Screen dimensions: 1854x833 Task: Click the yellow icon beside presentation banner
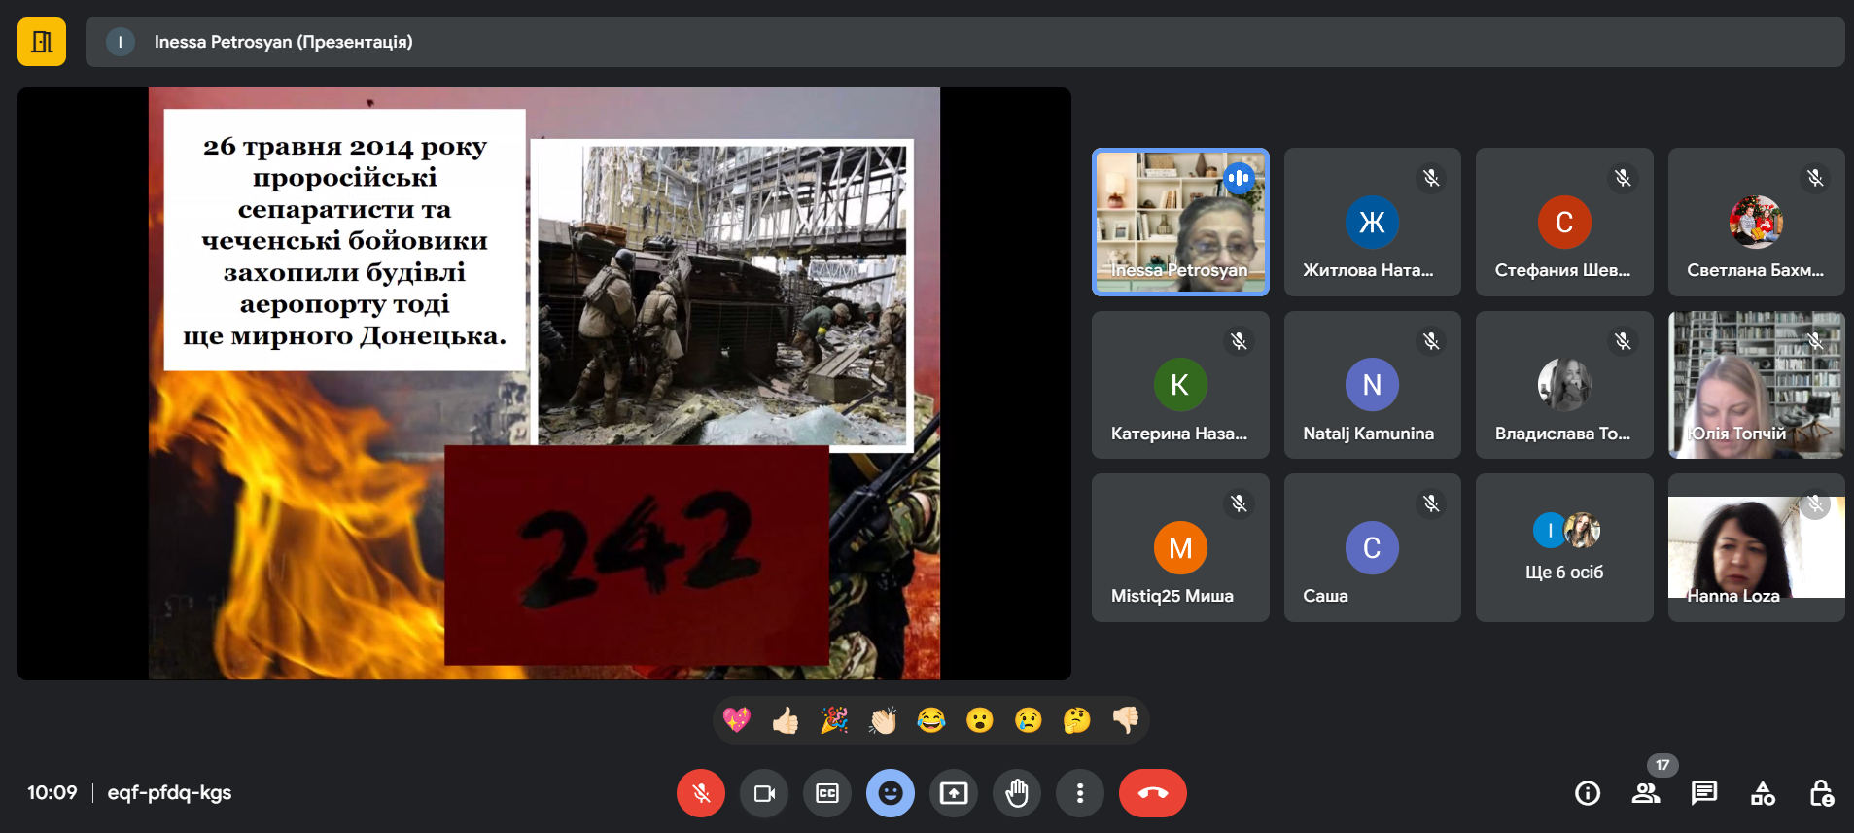pos(42,42)
